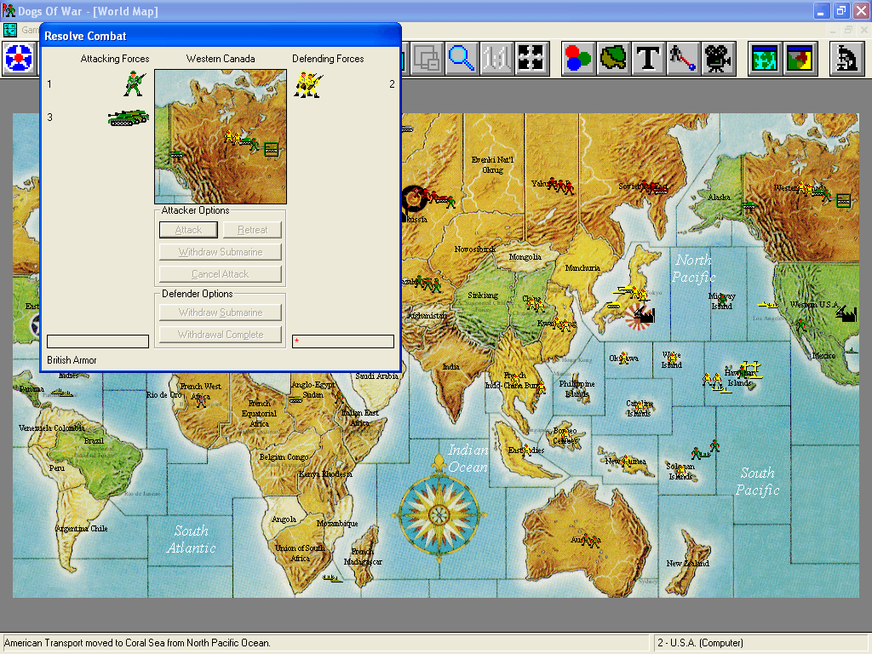Click the Belgian Congo territory label
The width and height of the screenshot is (872, 654).
coord(284,457)
